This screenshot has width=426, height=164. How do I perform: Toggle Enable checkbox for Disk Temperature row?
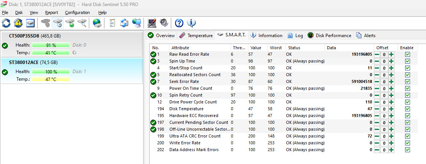tap(407, 109)
